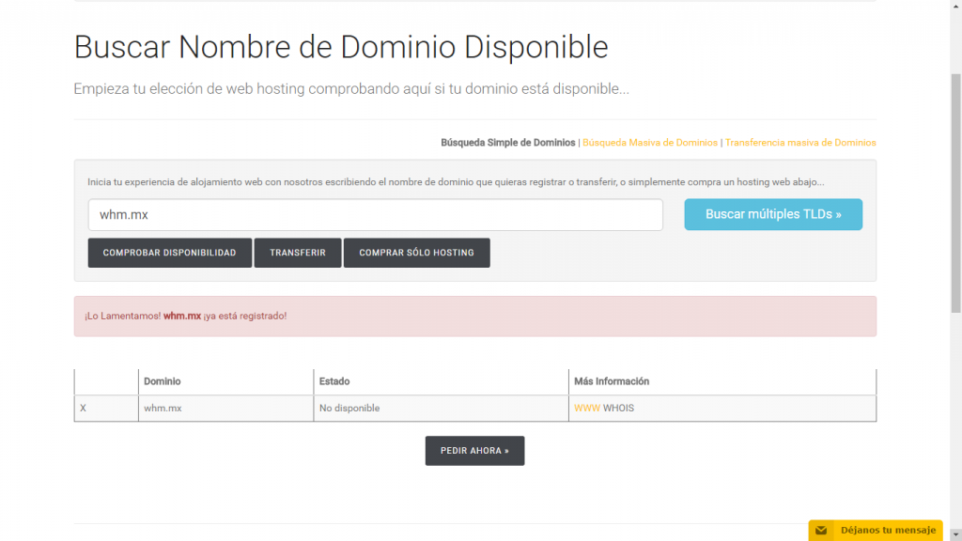Click the Más Información column header
962x541 pixels.
(x=612, y=381)
